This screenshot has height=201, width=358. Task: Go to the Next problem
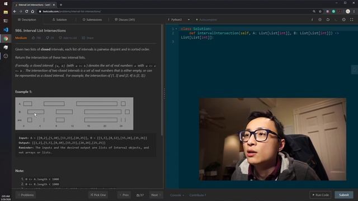[x=156, y=195]
